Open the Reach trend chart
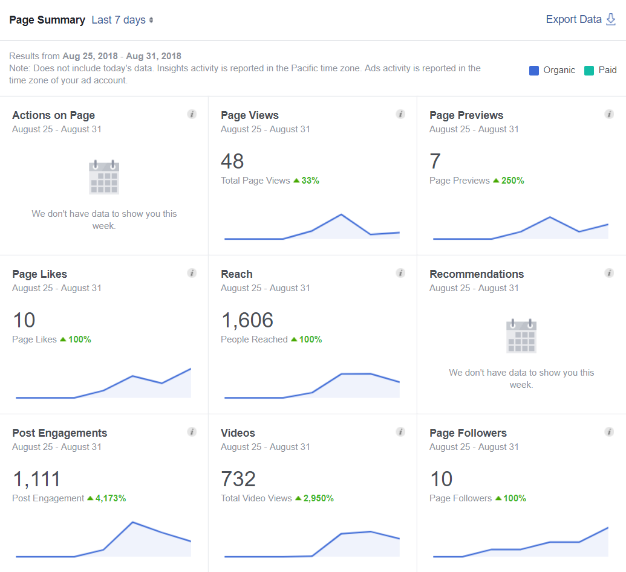The width and height of the screenshot is (626, 572). [x=311, y=387]
